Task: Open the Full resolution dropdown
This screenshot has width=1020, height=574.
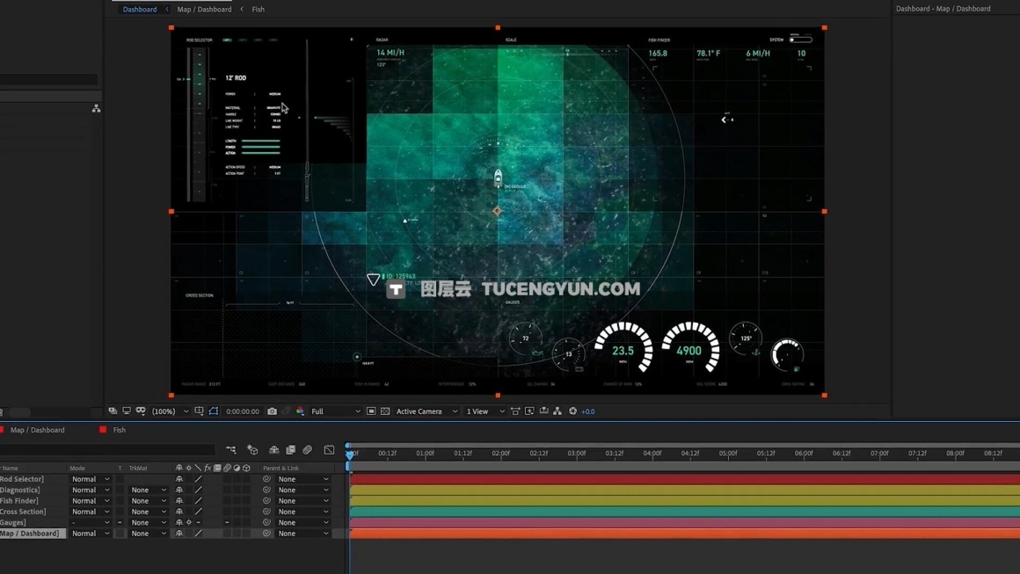Action: (336, 411)
